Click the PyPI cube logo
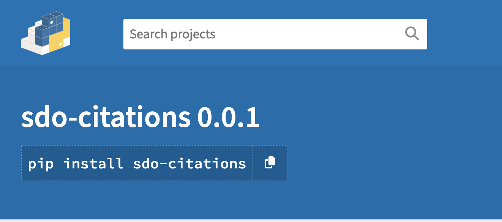502x222 pixels. point(46,33)
